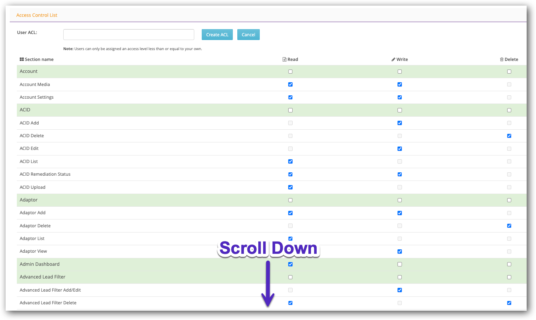This screenshot has width=536, height=320.
Task: Uncheck Read permission for Account Media
Action: point(290,84)
